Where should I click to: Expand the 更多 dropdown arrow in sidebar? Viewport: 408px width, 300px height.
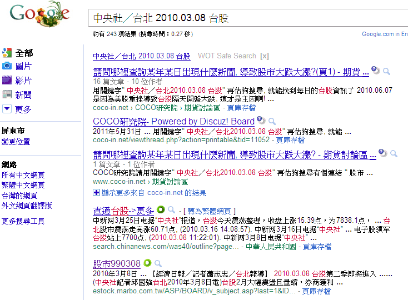(7, 109)
